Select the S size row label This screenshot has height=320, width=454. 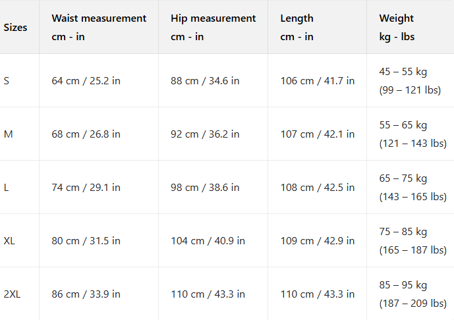coord(7,81)
